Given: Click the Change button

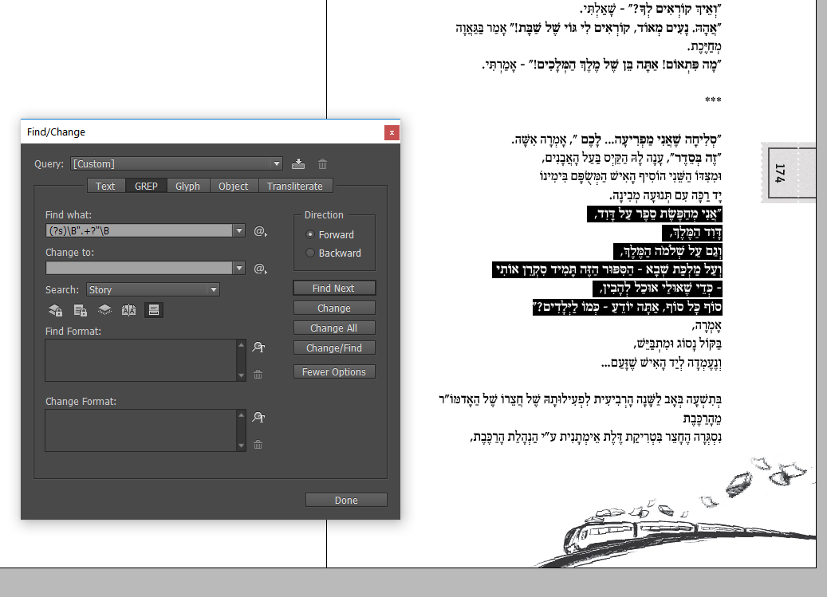Looking at the screenshot, I should click(334, 308).
